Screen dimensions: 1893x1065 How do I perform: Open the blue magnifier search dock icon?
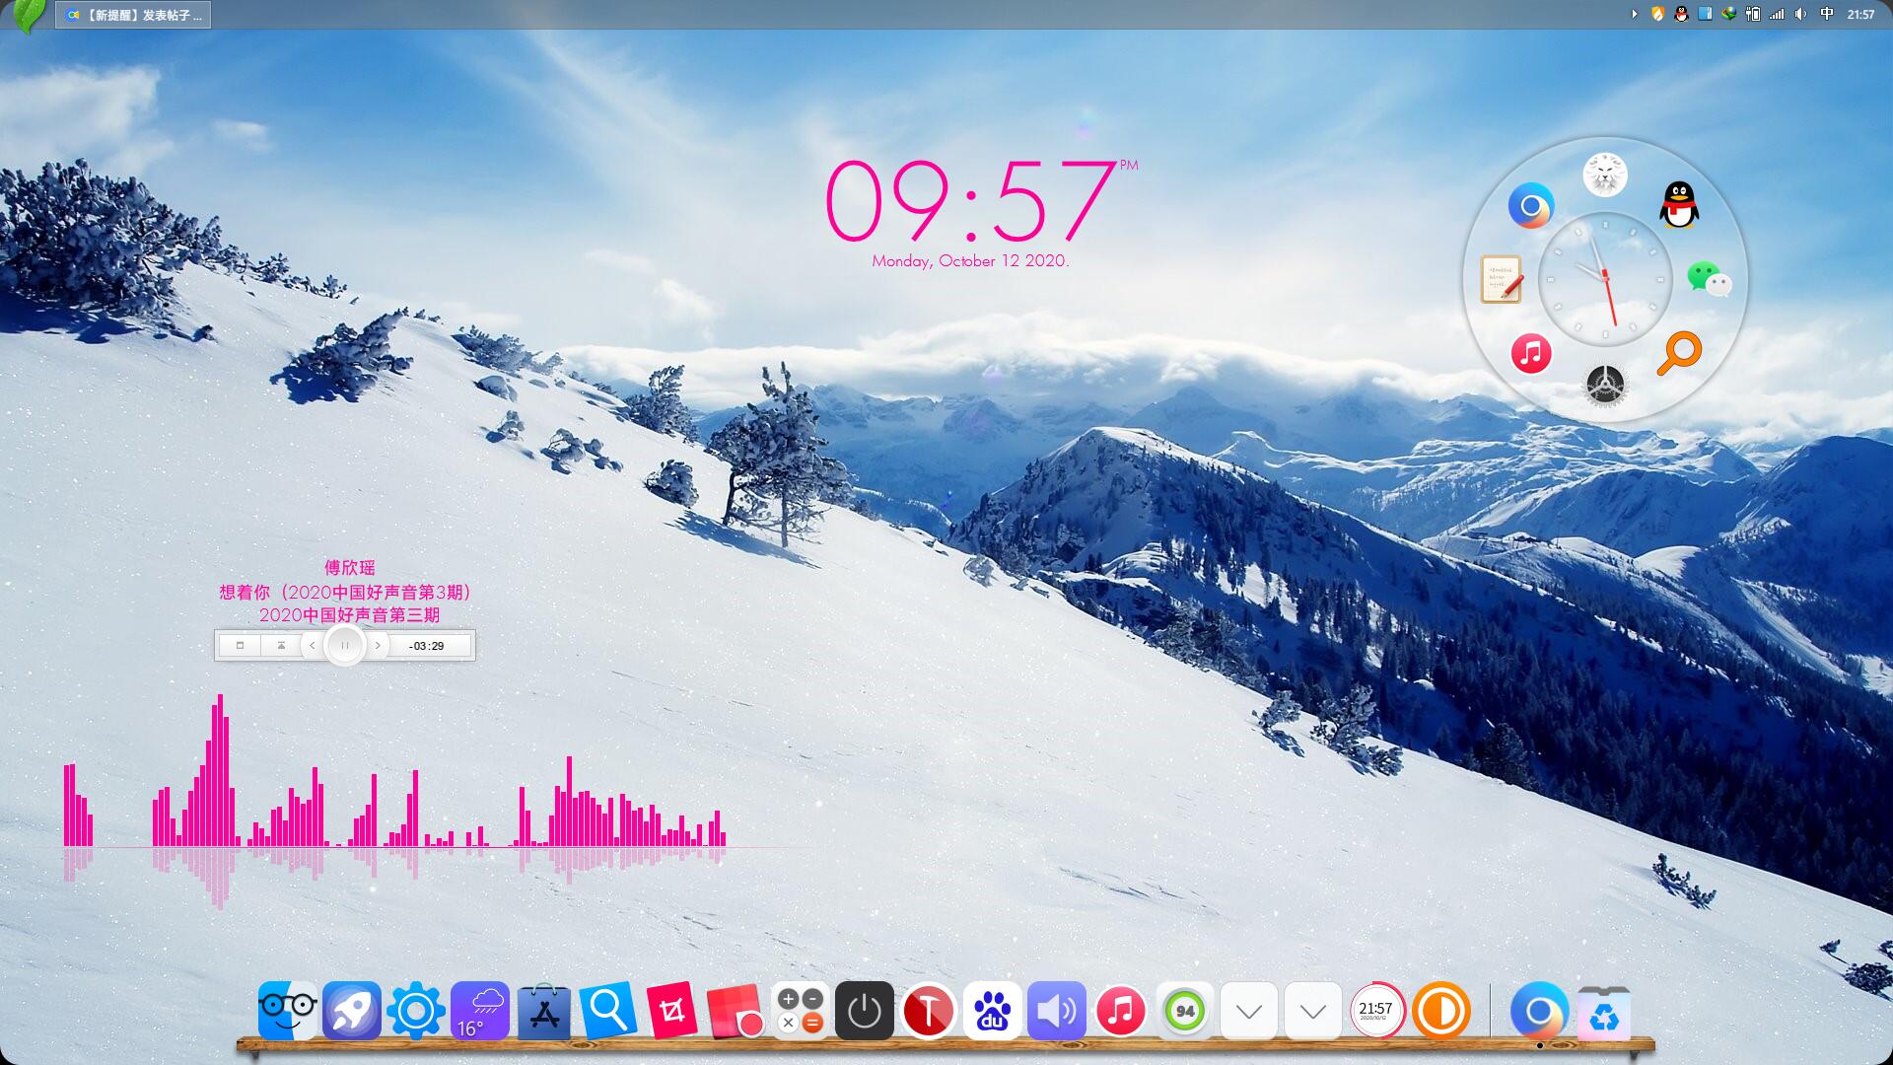point(608,1011)
